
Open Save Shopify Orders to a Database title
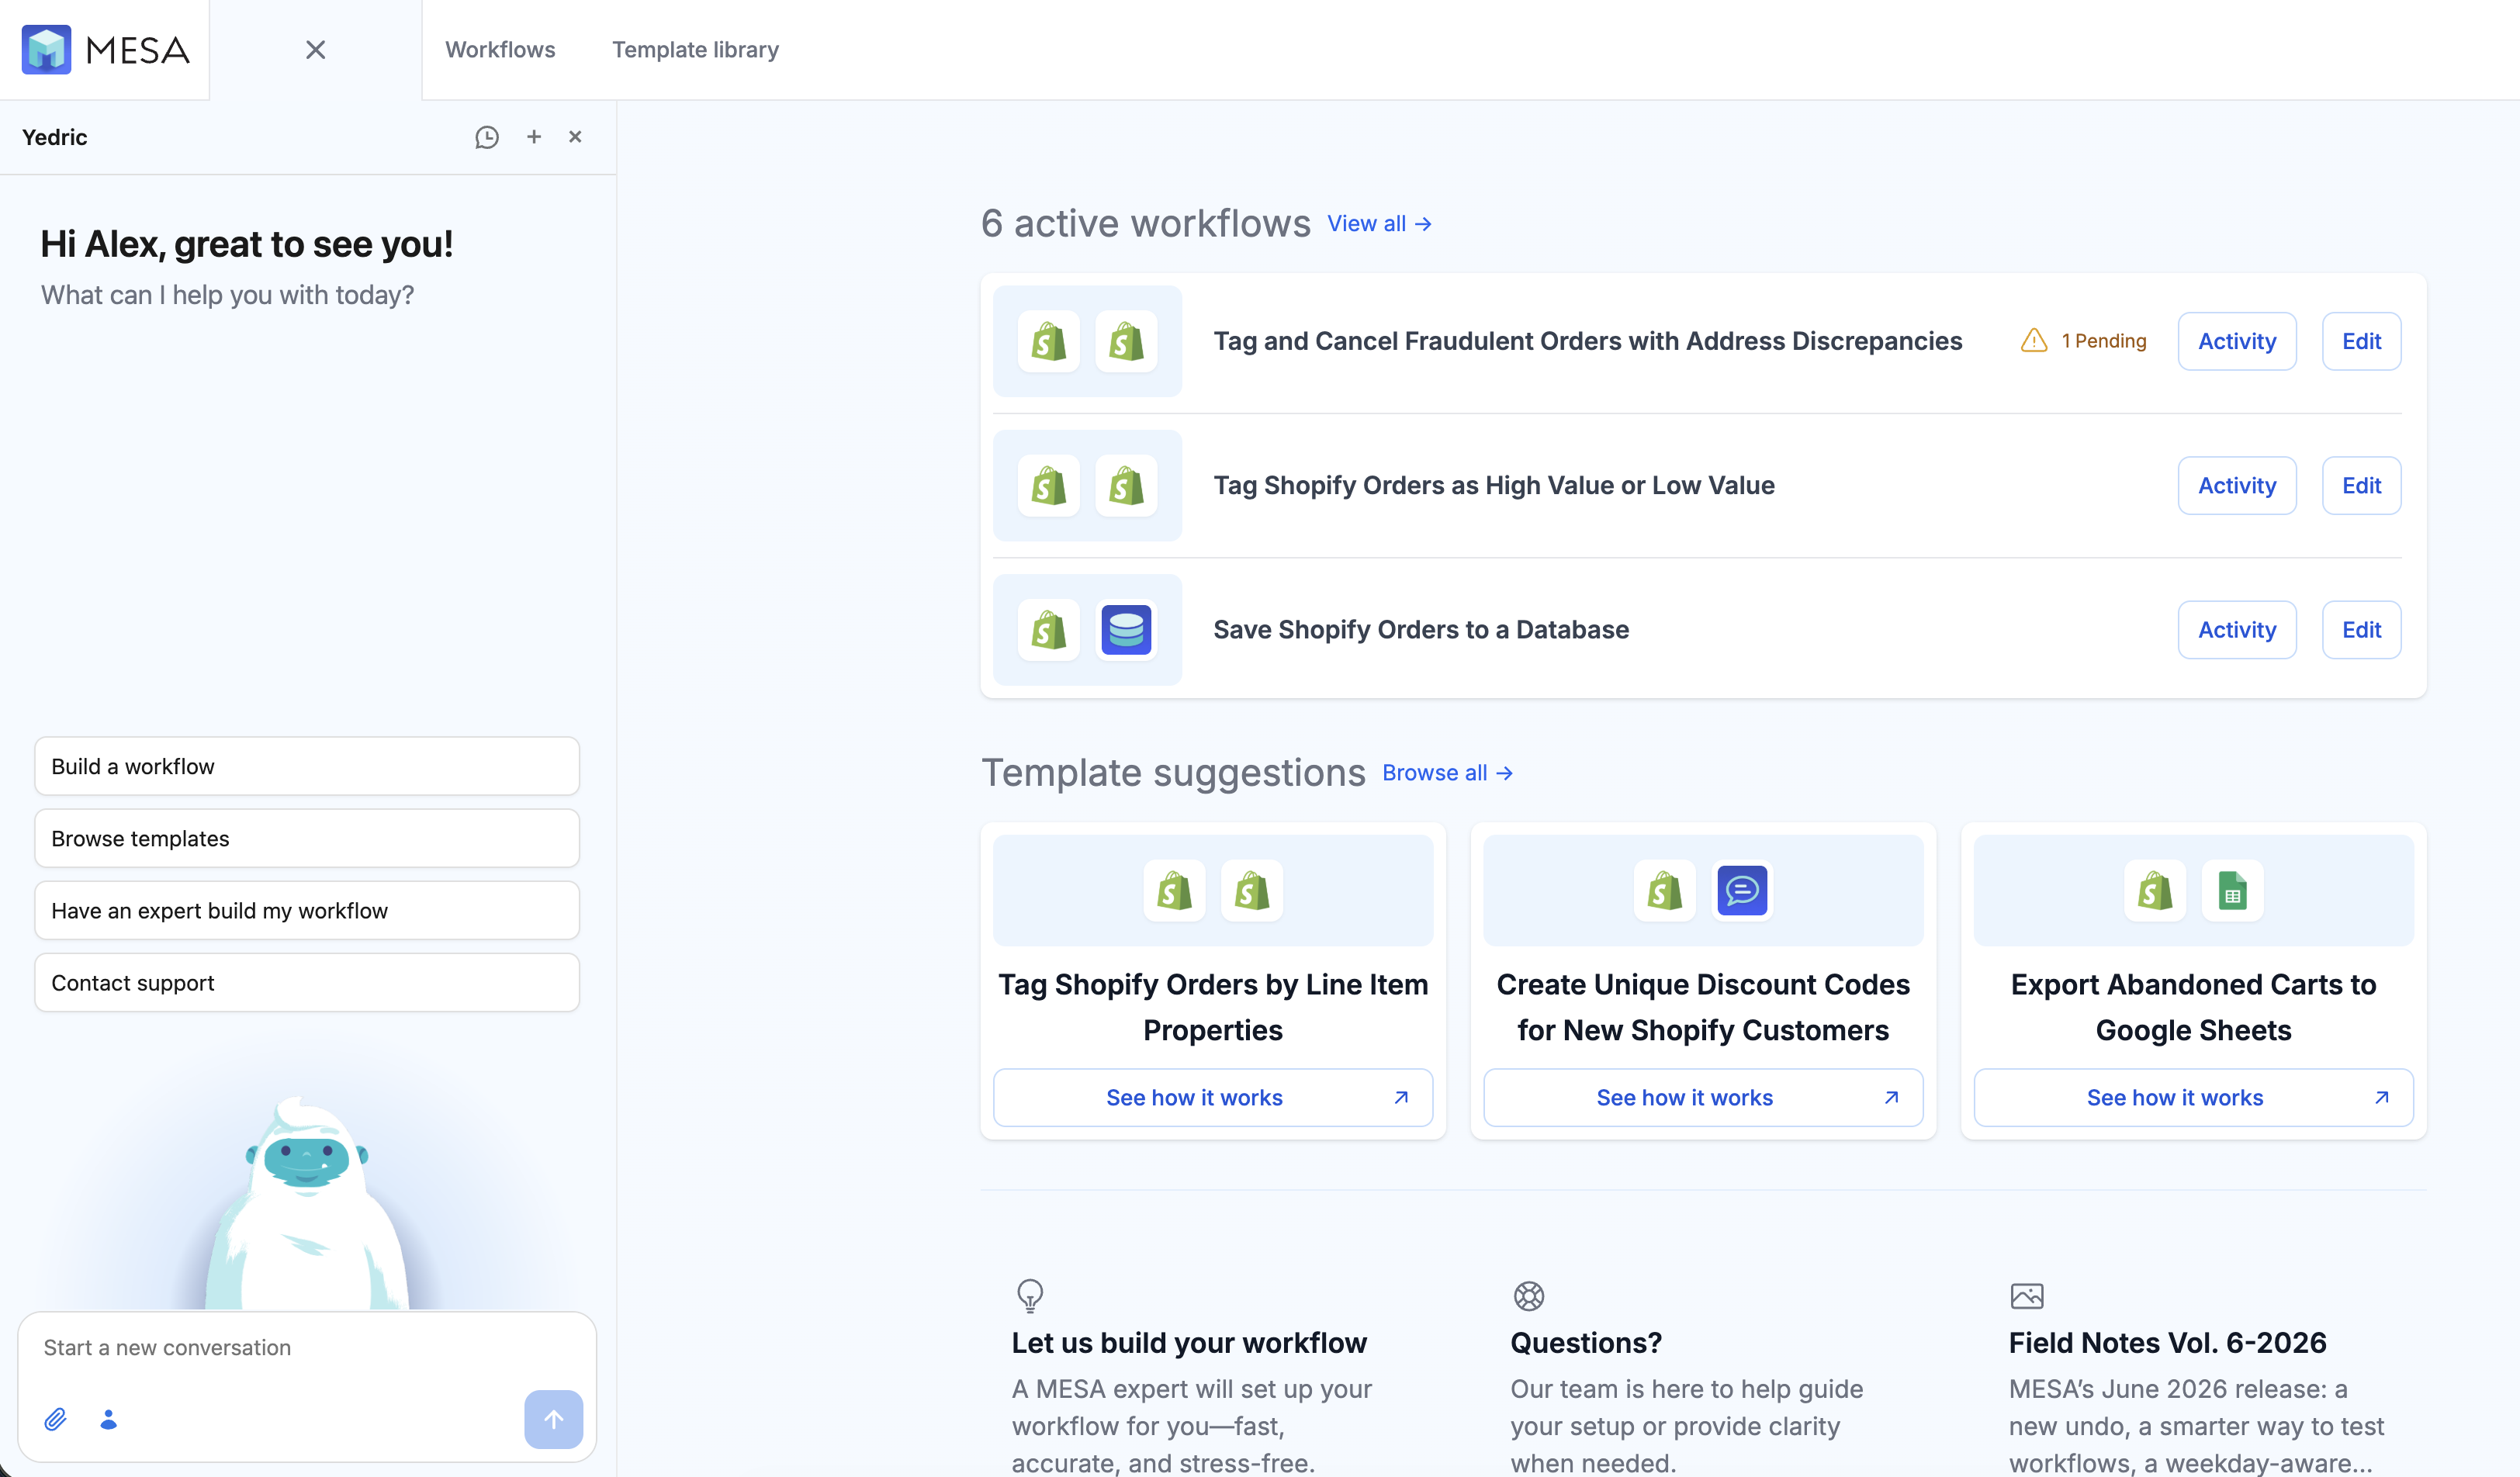pyautogui.click(x=1421, y=630)
